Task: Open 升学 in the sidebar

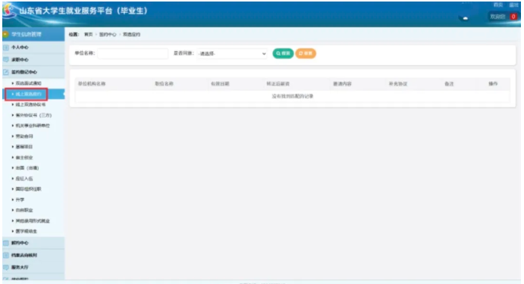Action: coord(20,200)
